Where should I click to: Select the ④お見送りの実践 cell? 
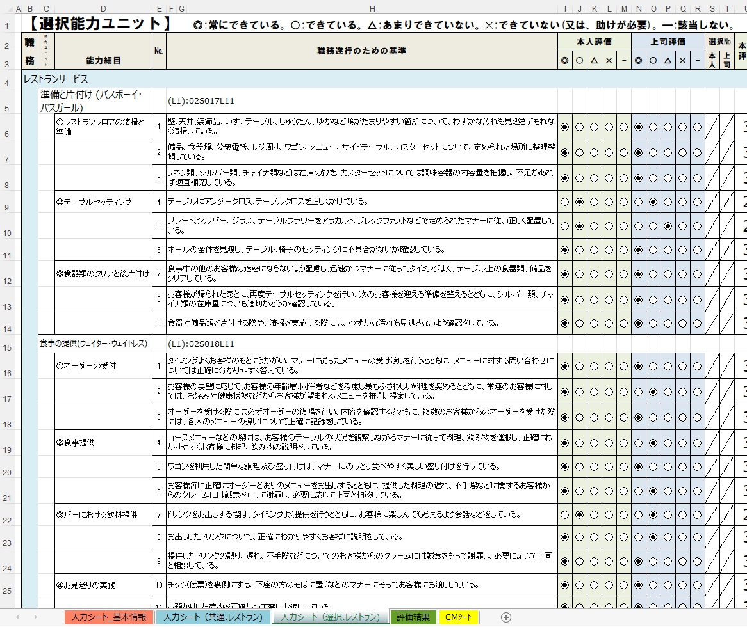[103, 585]
